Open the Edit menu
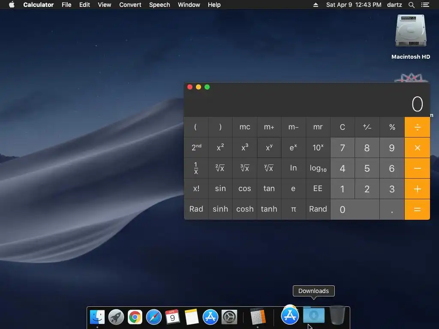Viewport: 439px width, 329px height. click(84, 5)
